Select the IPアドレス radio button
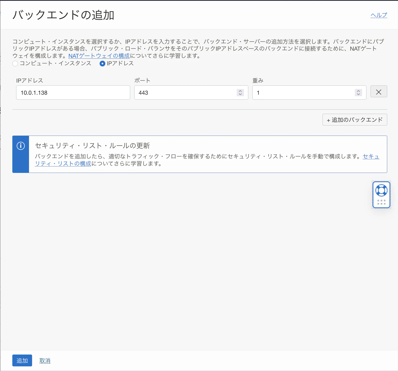The height and width of the screenshot is (371, 398). click(102, 64)
